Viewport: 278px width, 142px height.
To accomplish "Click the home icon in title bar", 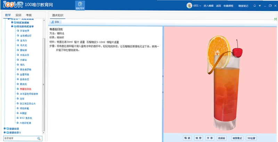I will pos(255,6).
